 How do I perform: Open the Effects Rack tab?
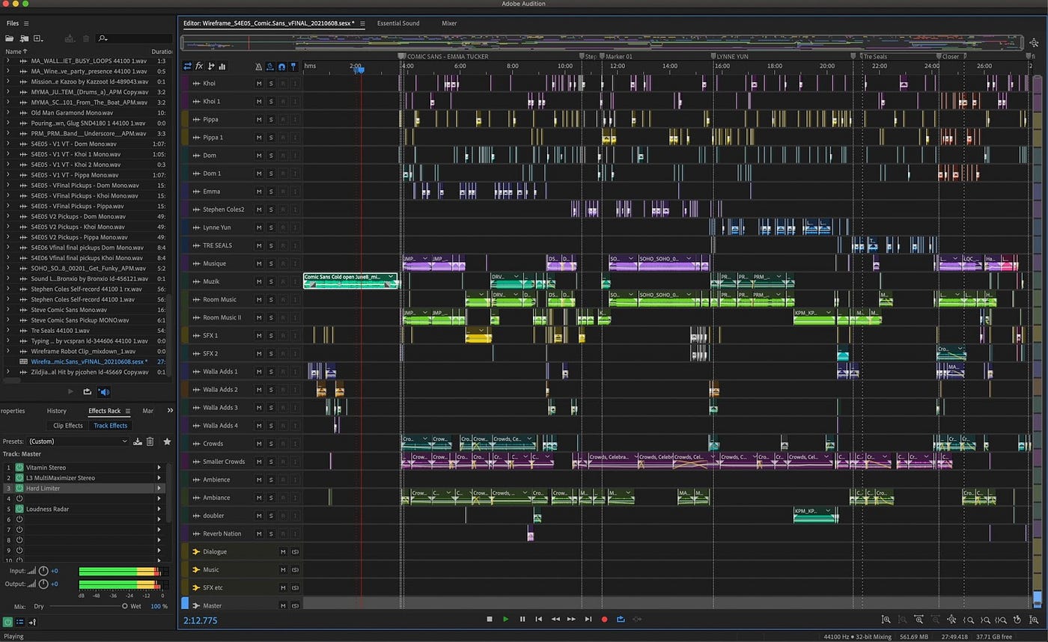104,411
